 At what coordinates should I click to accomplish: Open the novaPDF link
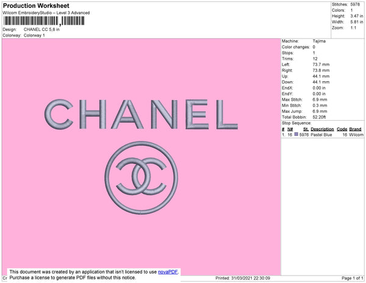(168, 272)
